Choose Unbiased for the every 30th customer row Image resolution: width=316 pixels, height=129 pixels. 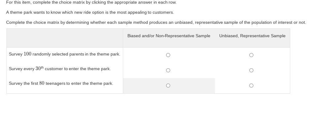pyautogui.click(x=251, y=70)
